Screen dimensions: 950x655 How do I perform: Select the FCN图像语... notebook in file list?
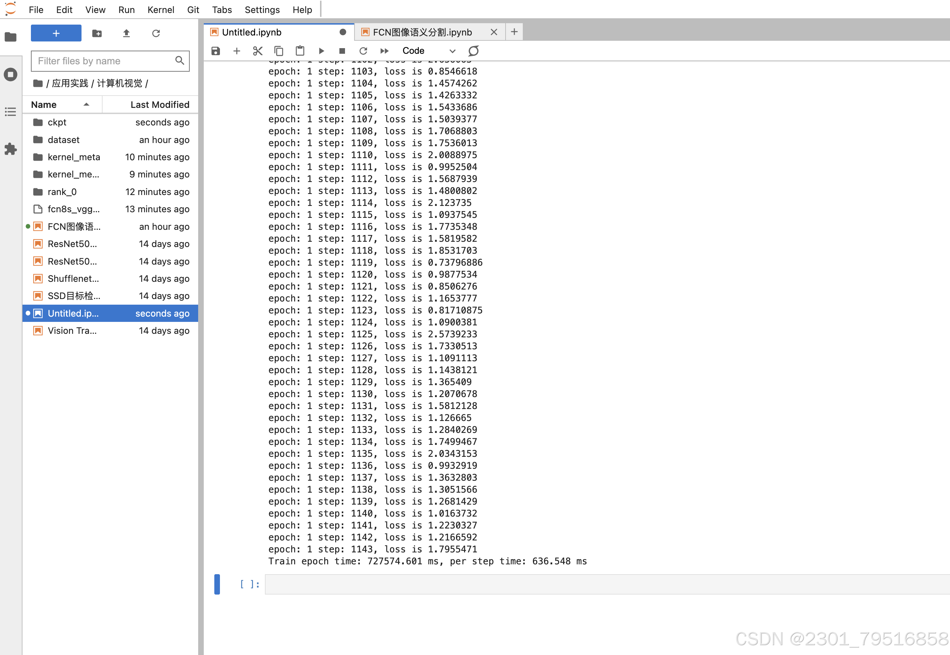coord(110,227)
